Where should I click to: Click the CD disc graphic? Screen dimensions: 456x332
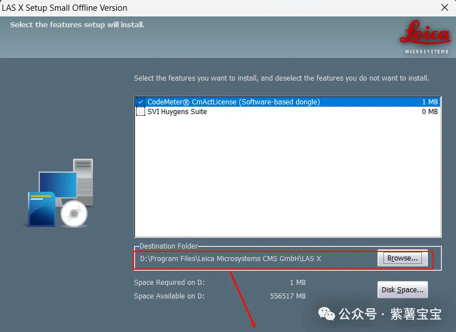tap(74, 214)
